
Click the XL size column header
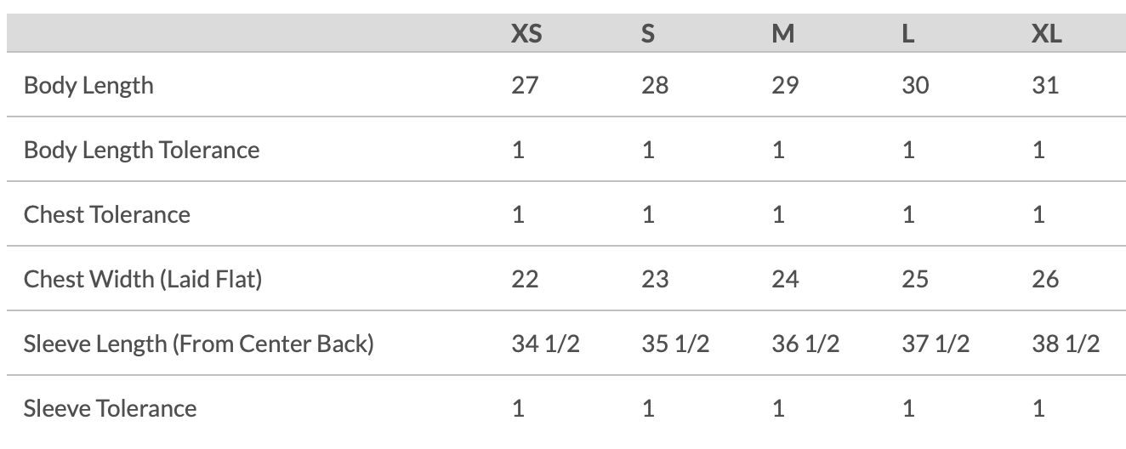click(1046, 34)
